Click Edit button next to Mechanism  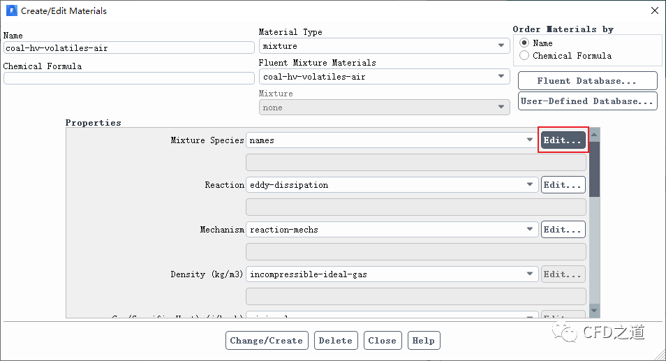coord(563,230)
